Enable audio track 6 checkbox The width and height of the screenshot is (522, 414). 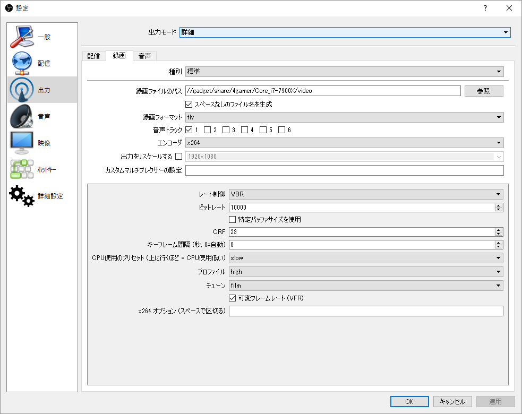281,130
